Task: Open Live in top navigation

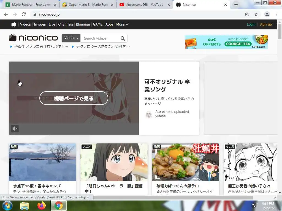Action: [52, 24]
